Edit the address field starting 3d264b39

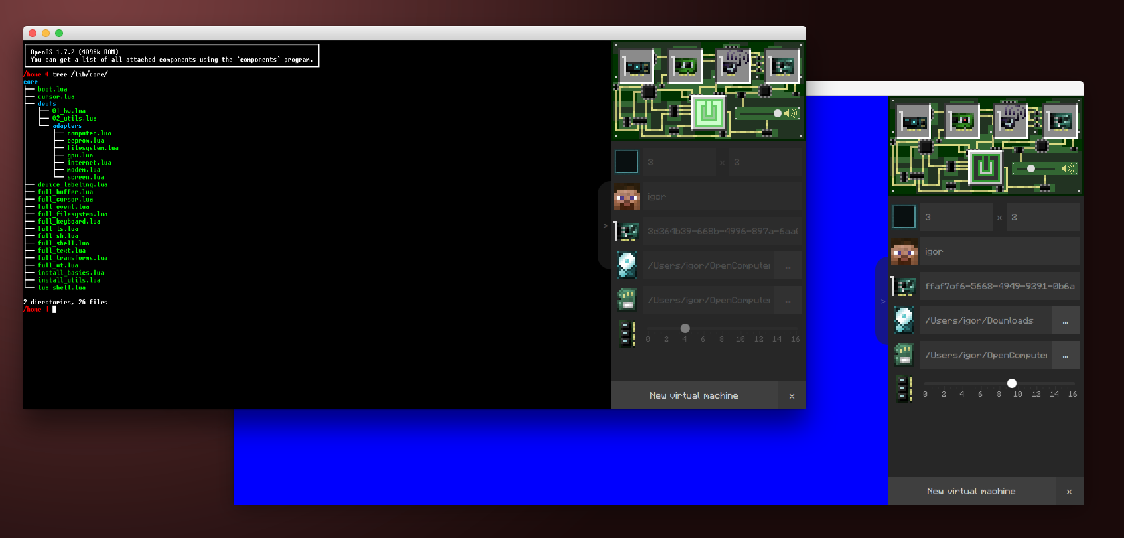tap(722, 231)
